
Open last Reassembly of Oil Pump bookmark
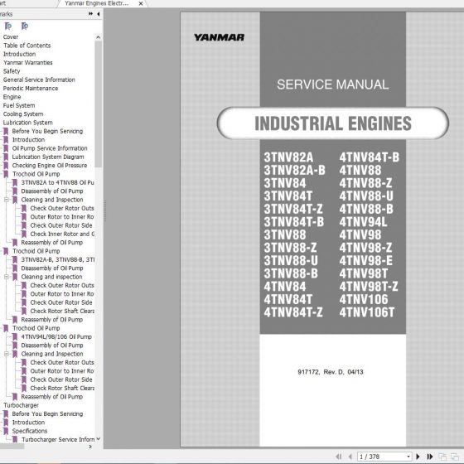tap(51, 397)
